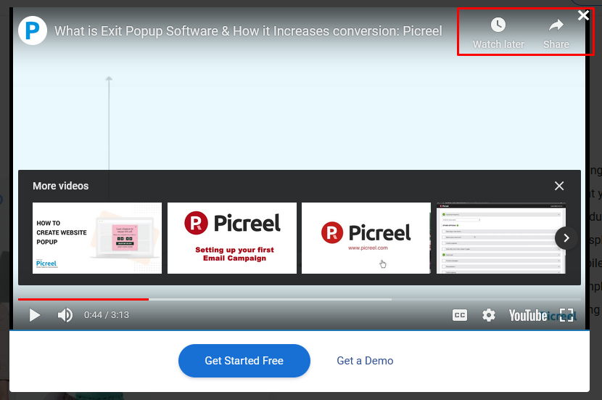
Task: Open the Share video option
Action: (x=556, y=33)
